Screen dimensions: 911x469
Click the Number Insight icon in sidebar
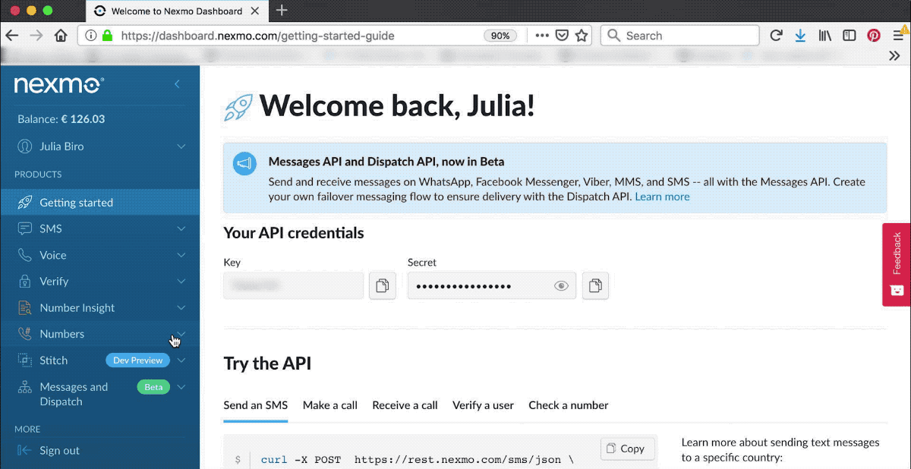[x=25, y=307]
